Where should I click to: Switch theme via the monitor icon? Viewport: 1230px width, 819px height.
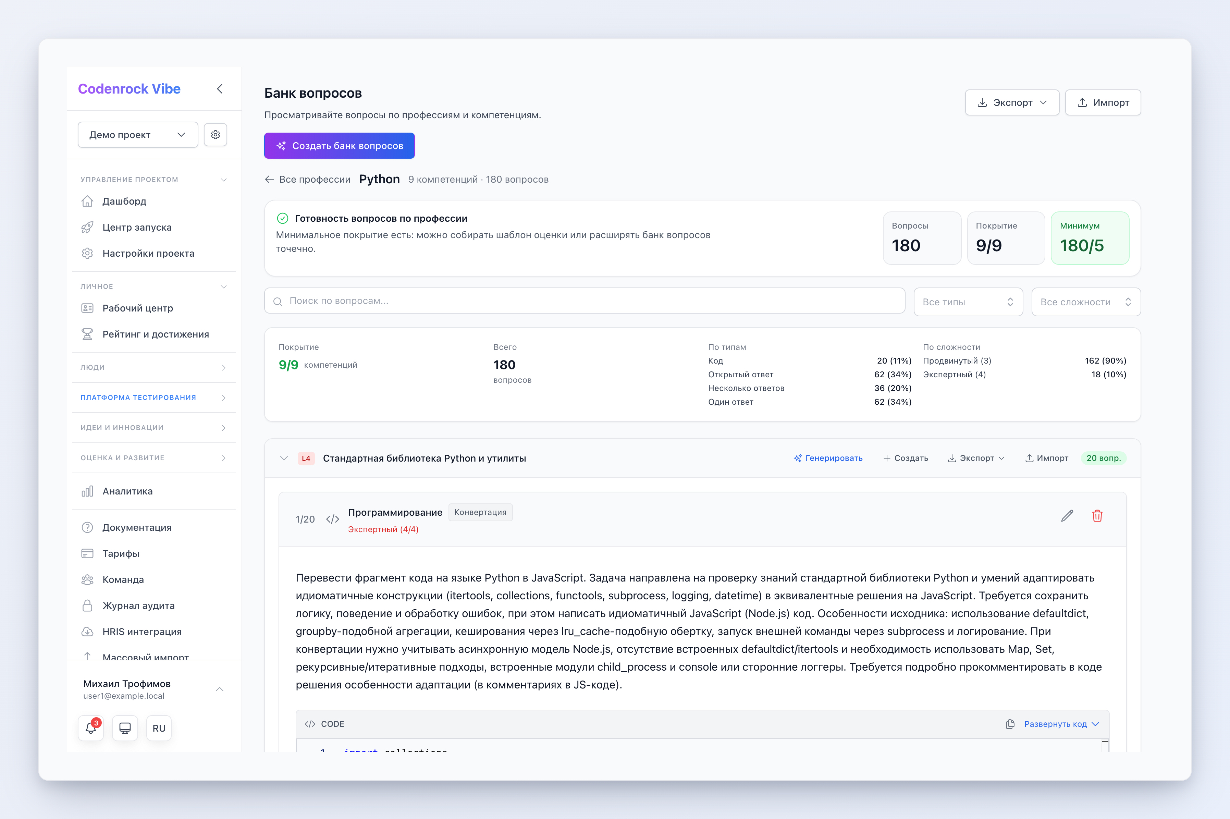tap(125, 728)
